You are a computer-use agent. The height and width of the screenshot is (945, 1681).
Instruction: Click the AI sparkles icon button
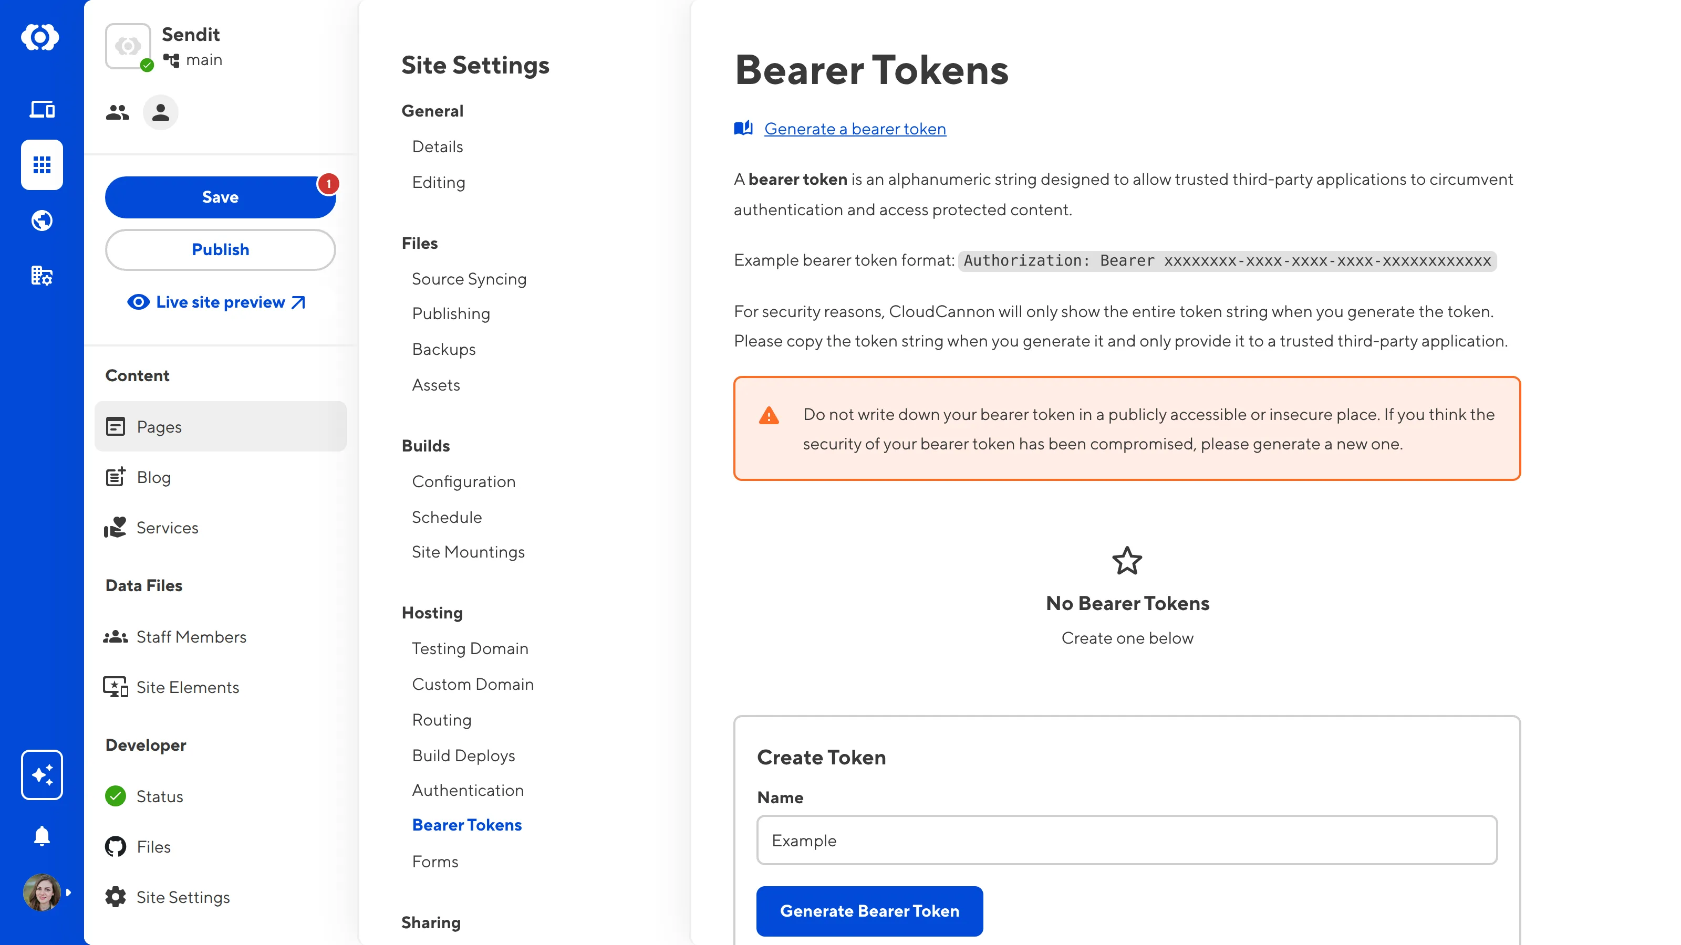tap(42, 775)
